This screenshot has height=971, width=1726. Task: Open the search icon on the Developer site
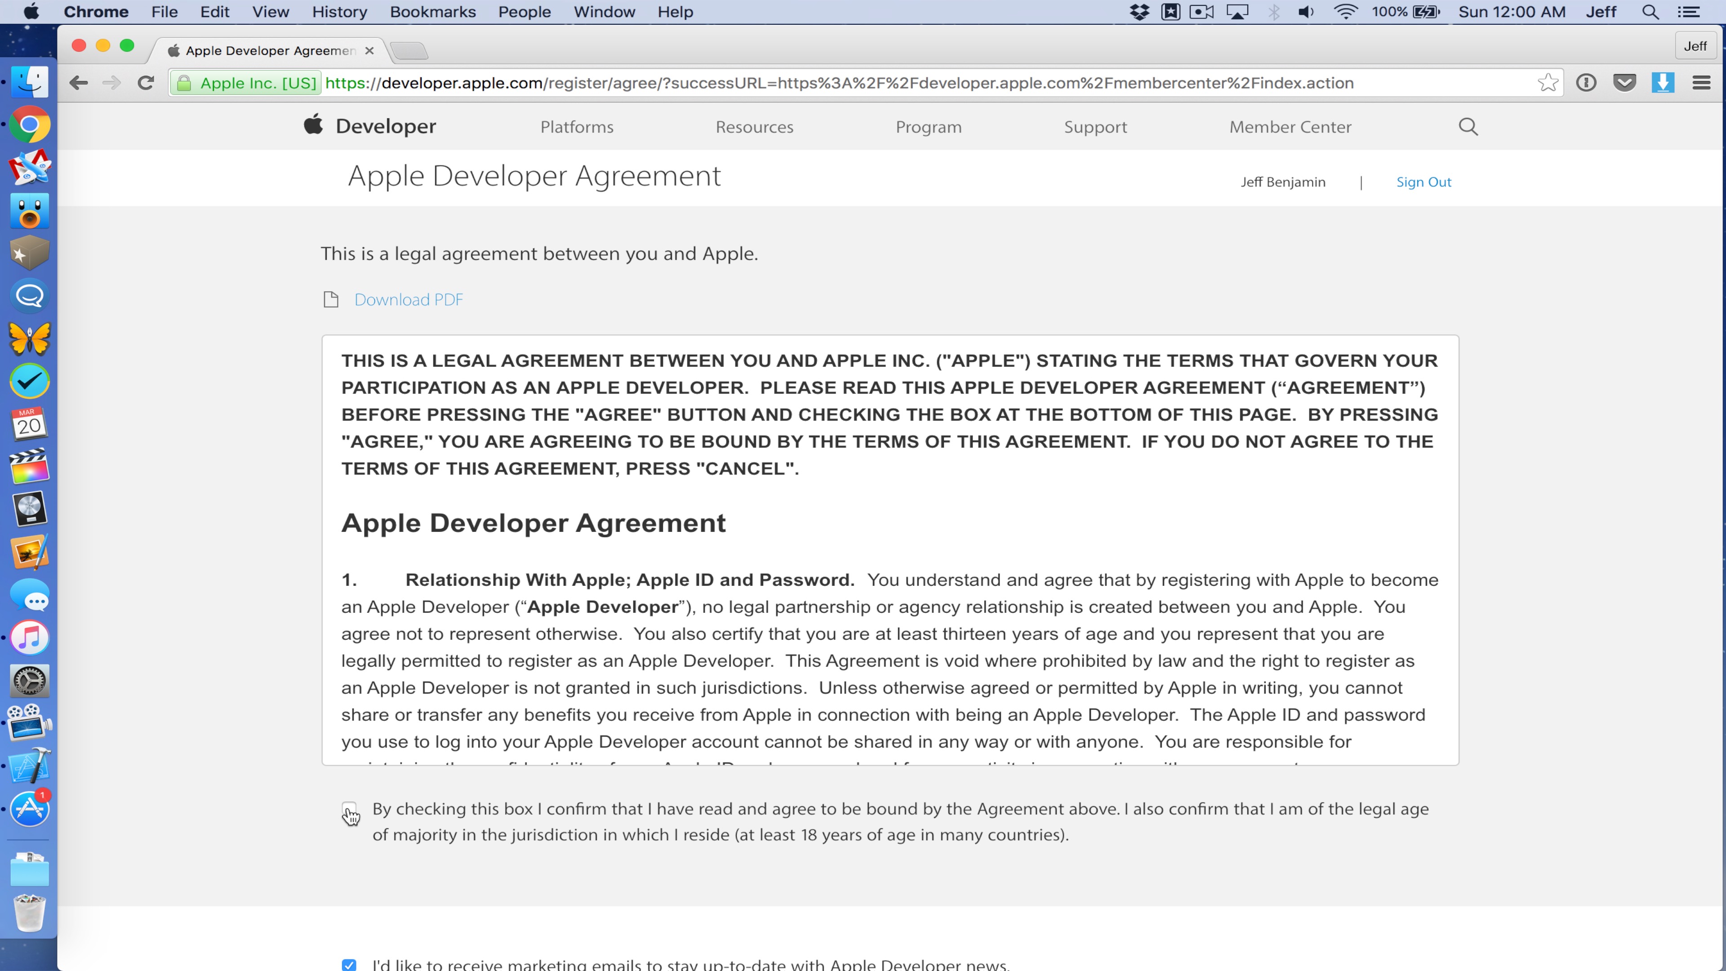(x=1468, y=126)
